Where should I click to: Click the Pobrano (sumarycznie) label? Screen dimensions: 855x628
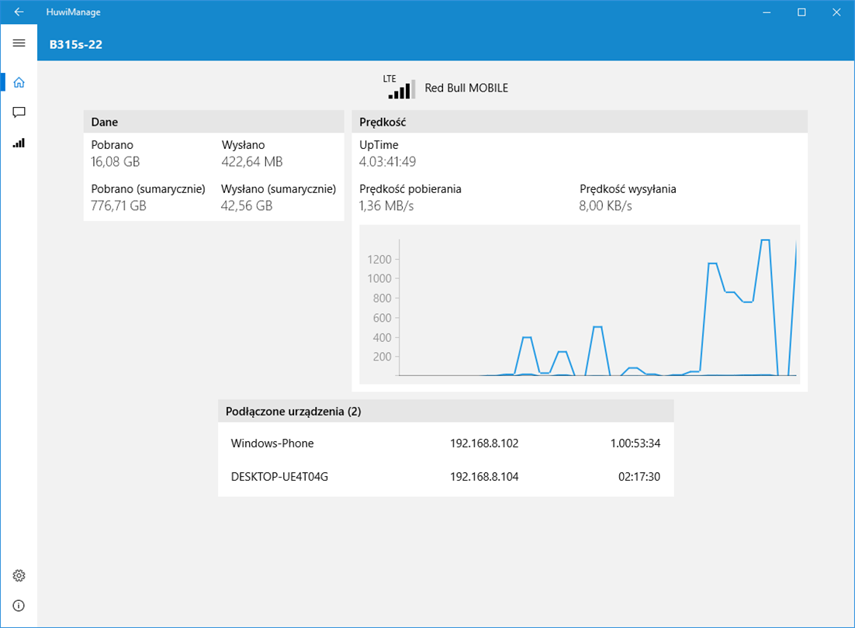click(x=148, y=189)
